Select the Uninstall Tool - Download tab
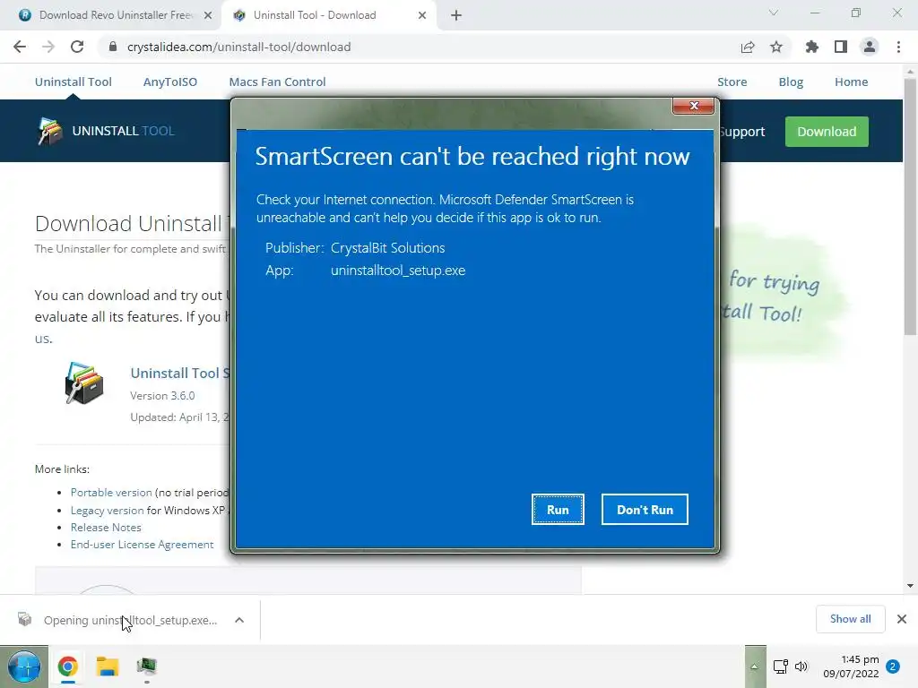The image size is (918, 688). point(315,15)
